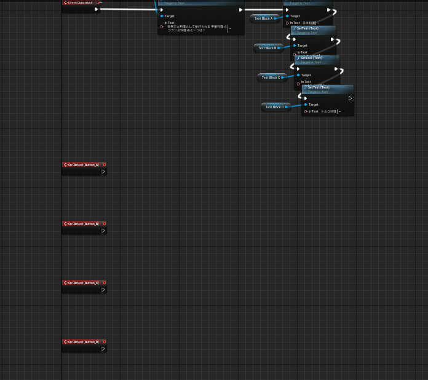Click delegate pin on On Clicked (Button_C)
This screenshot has height=380, width=428.
point(105,283)
